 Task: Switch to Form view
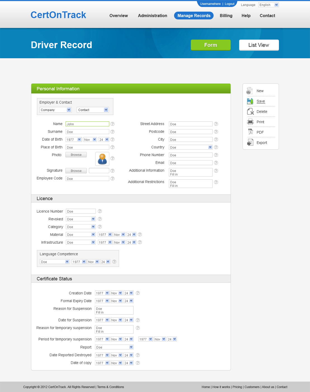point(210,45)
